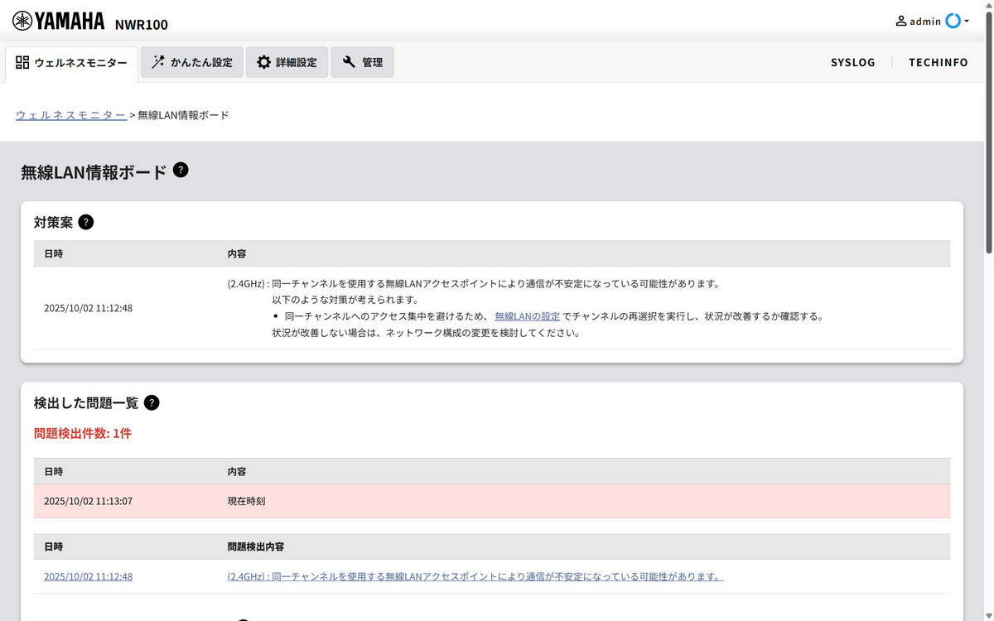Click the wrench icon for 管理
Image resolution: width=994 pixels, height=621 pixels.
[349, 62]
